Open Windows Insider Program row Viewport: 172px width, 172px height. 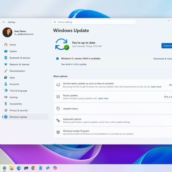tap(113, 132)
